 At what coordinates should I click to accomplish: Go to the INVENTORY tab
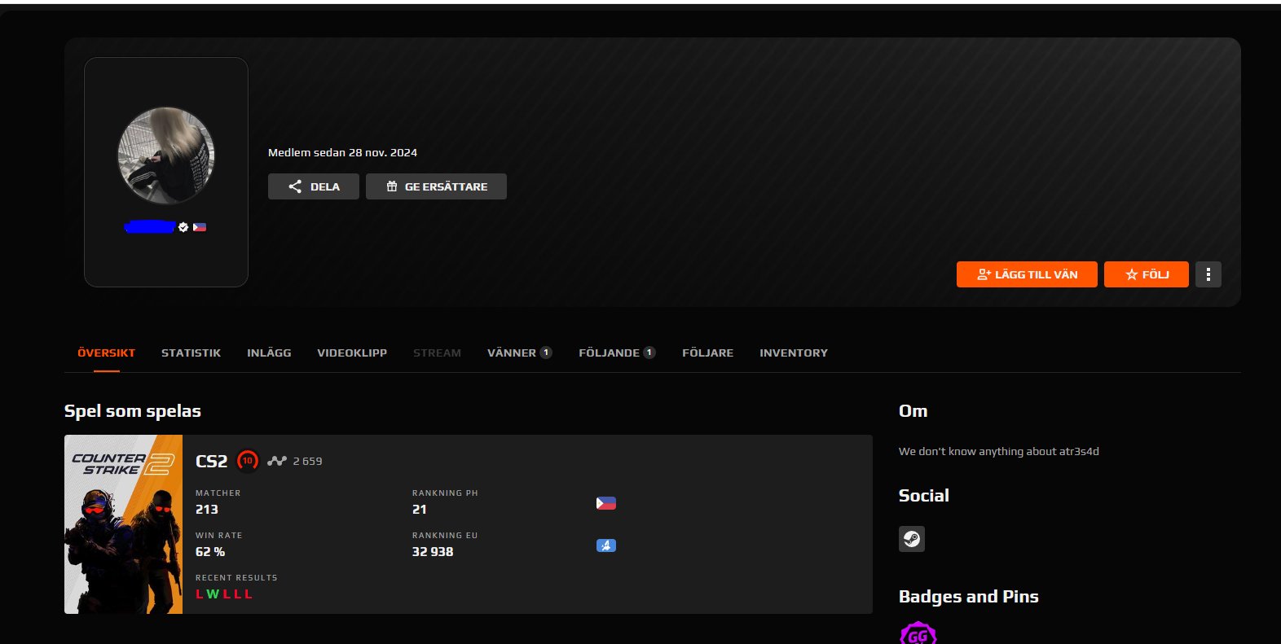tap(794, 353)
